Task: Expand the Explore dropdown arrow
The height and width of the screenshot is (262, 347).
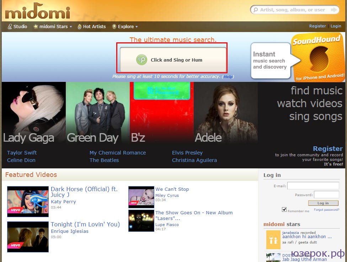Action: pos(137,27)
